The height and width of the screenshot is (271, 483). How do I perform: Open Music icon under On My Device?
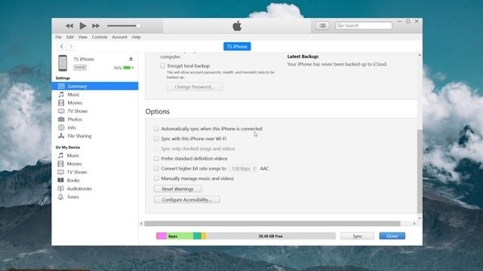(x=61, y=156)
